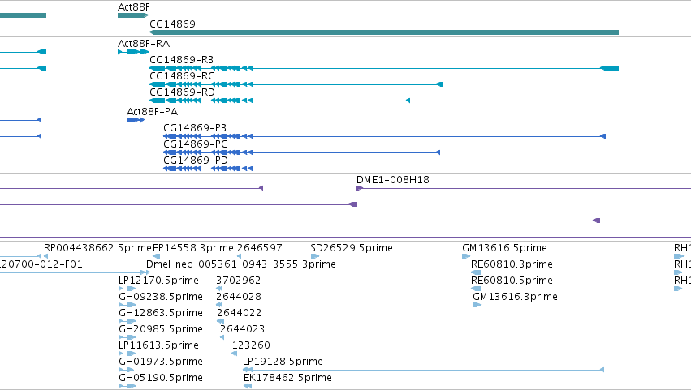Select the CG14869-PB protein label
This screenshot has height=390, width=691.
pyautogui.click(x=195, y=127)
